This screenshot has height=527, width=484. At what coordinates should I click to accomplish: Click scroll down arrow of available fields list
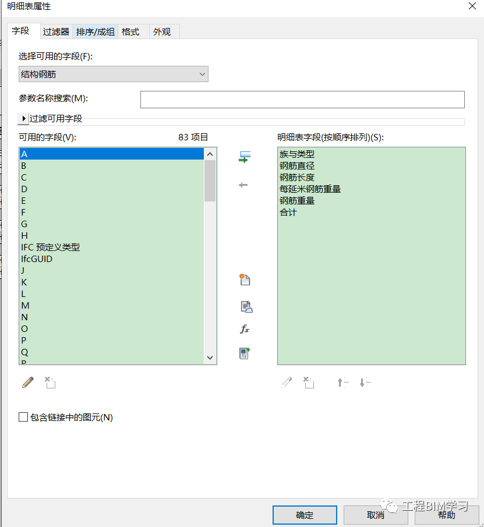210,358
